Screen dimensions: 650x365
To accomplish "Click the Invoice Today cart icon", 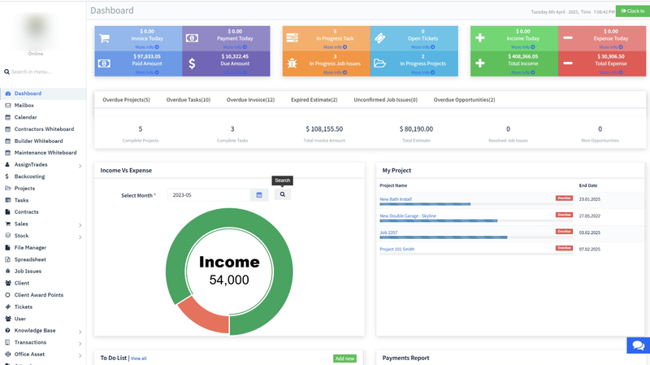I will (105, 38).
